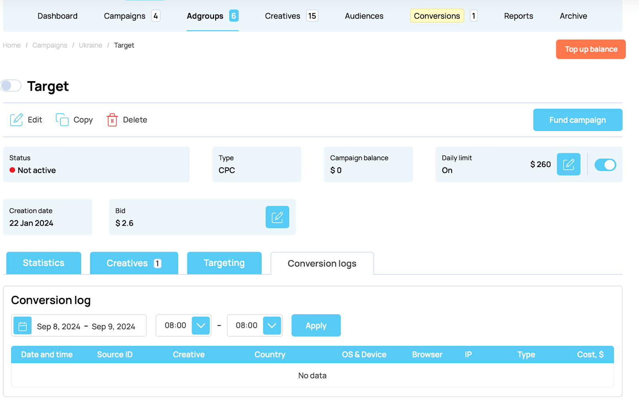
Task: Click the Copy icon to duplicate the adgroup
Action: tap(62, 119)
